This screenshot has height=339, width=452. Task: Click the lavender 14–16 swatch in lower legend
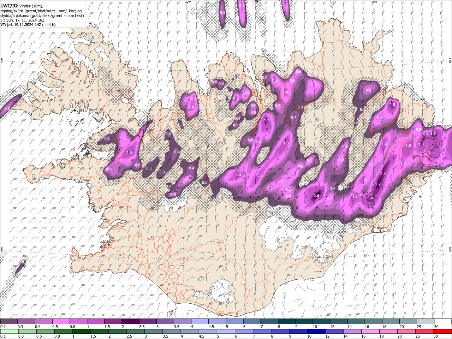coord(352,332)
